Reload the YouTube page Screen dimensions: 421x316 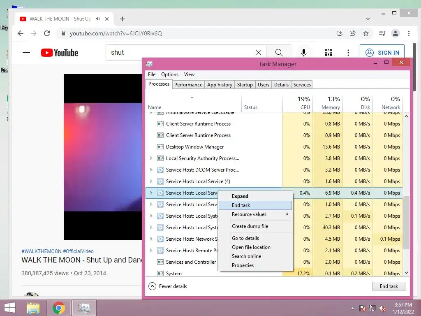point(47,33)
